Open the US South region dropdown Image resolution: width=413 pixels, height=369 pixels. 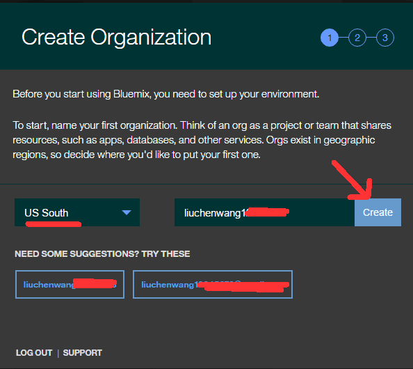coord(77,212)
